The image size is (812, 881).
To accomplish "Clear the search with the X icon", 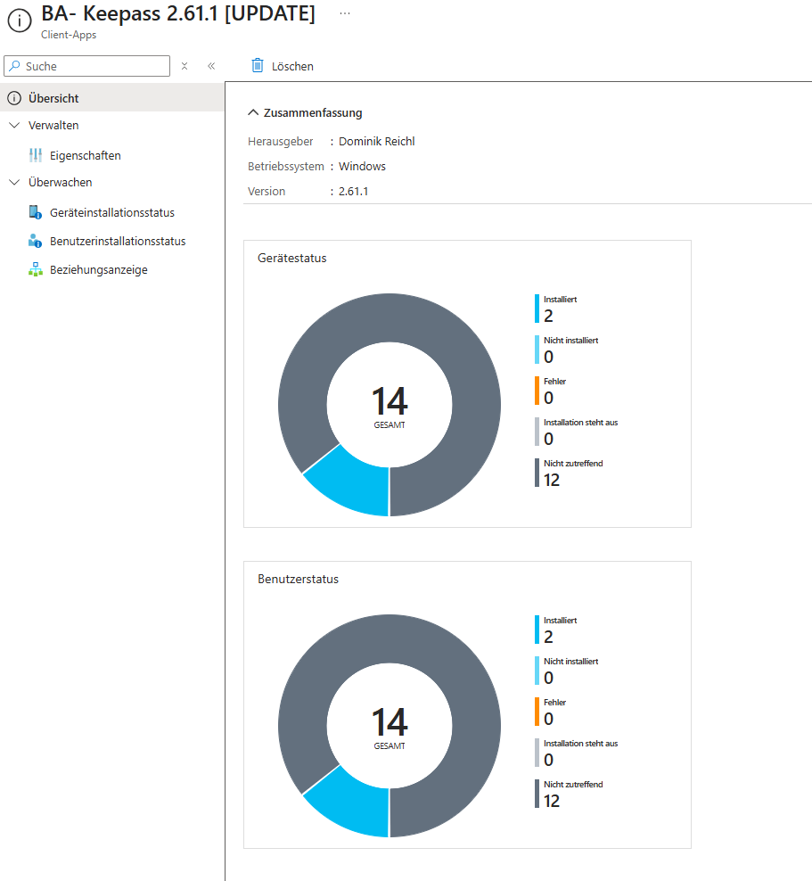I will point(185,66).
